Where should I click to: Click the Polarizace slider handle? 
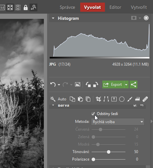pos(93,159)
